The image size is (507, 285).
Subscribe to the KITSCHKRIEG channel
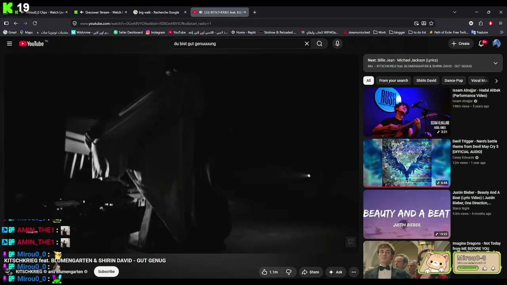(106, 272)
